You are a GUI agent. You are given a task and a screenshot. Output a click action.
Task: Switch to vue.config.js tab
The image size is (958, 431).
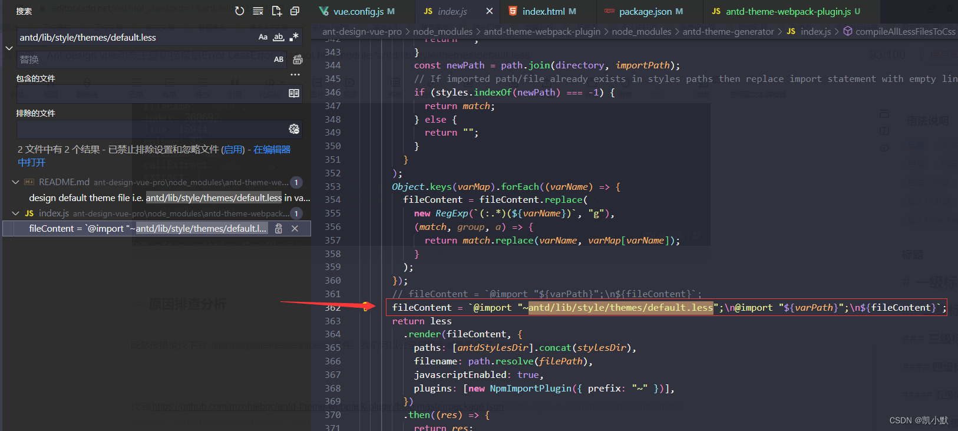(363, 11)
